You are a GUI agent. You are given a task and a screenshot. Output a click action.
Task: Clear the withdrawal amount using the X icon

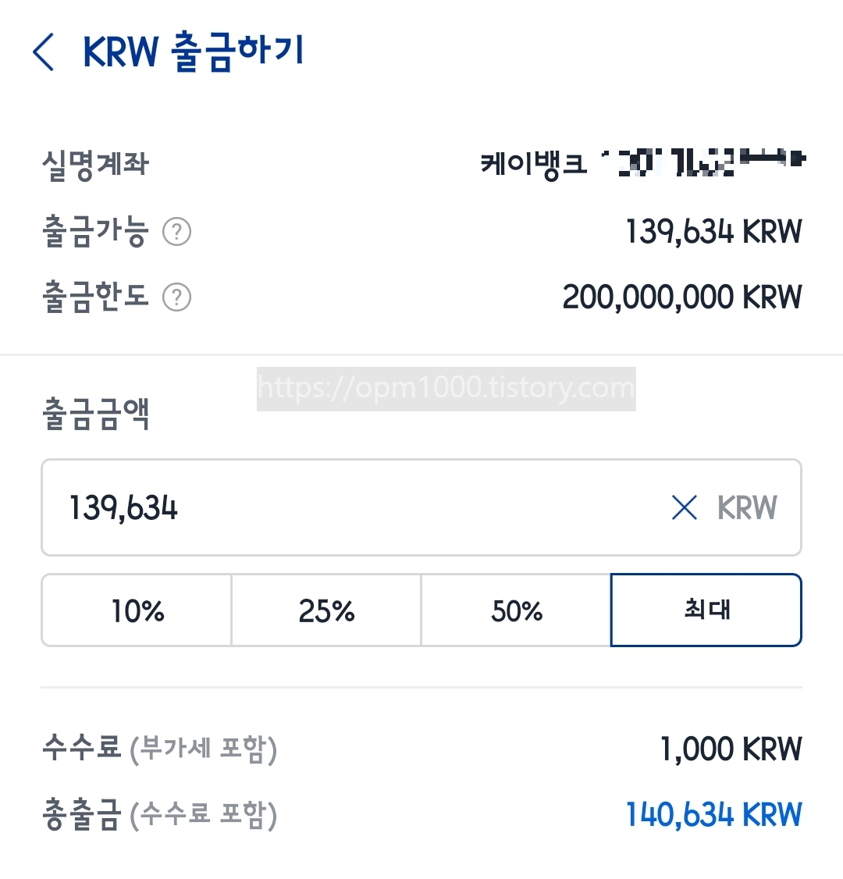(684, 507)
